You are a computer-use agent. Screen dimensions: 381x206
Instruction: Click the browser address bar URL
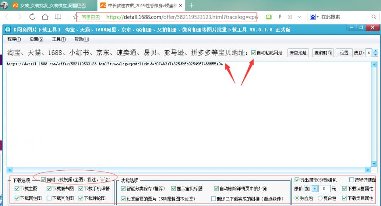point(182,17)
